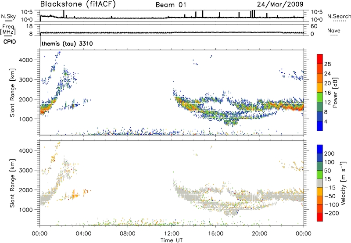Click the 20:00 time axis label
This screenshot has height=243, width=351.
point(259,234)
